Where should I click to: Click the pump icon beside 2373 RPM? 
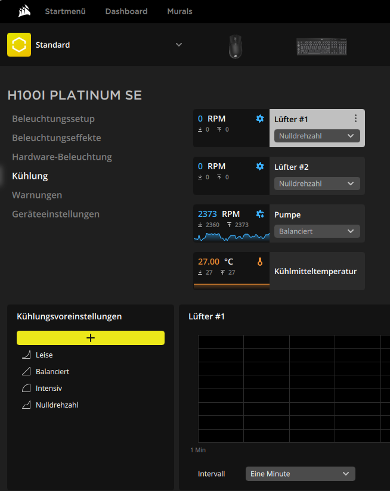(x=260, y=214)
